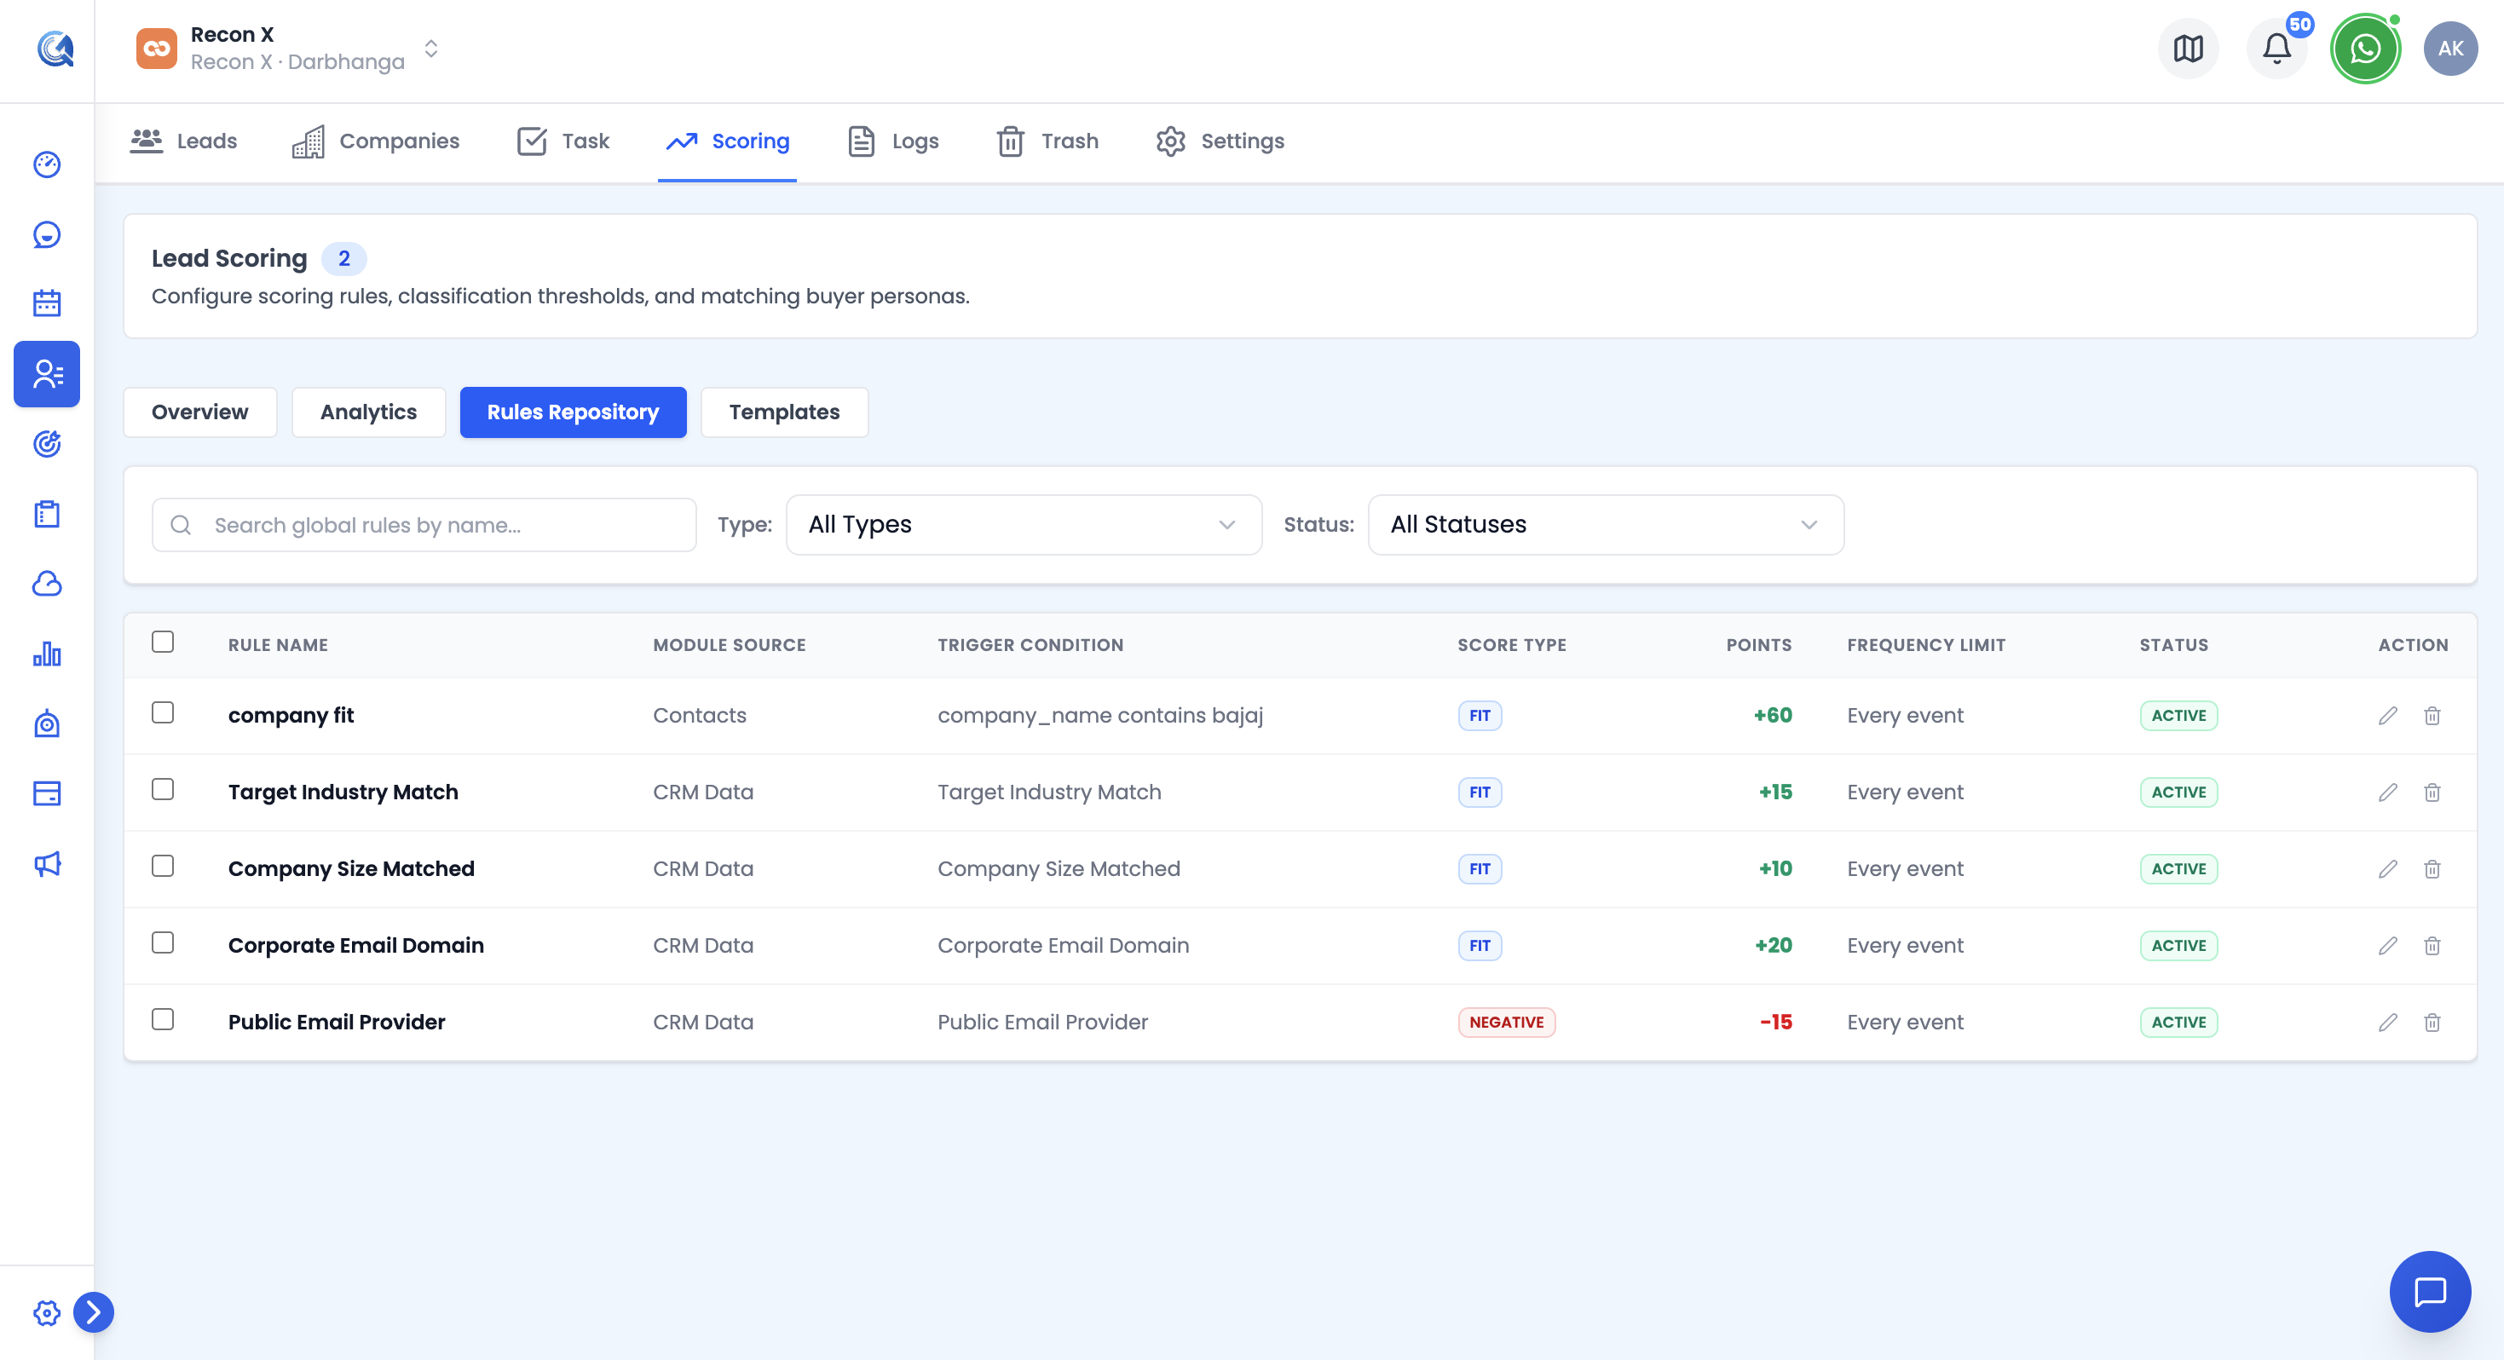The height and width of the screenshot is (1360, 2504).
Task: Open the gear settings icon at sidebar bottom
Action: point(47,1312)
